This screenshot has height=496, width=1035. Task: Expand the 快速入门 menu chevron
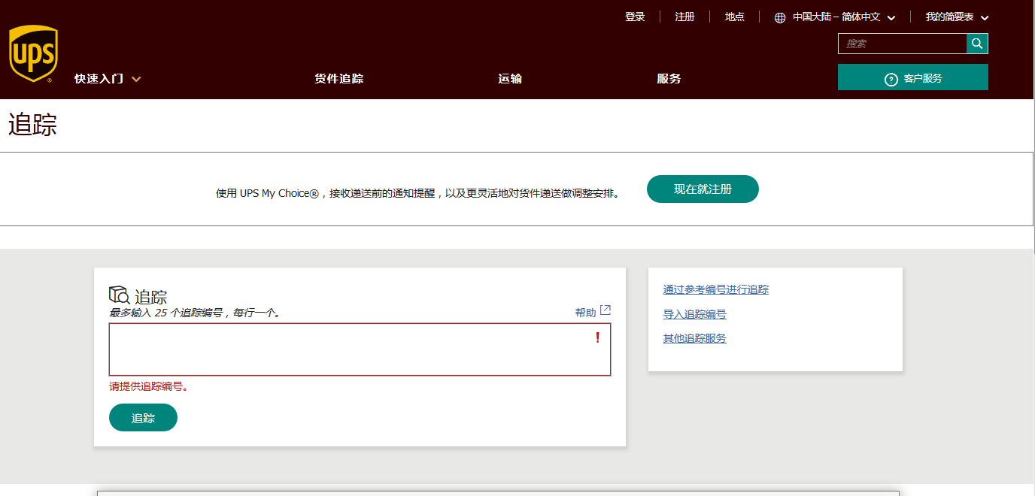[136, 78]
